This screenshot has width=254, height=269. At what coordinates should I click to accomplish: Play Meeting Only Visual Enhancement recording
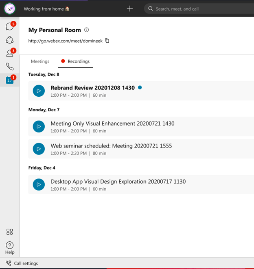pyautogui.click(x=39, y=127)
